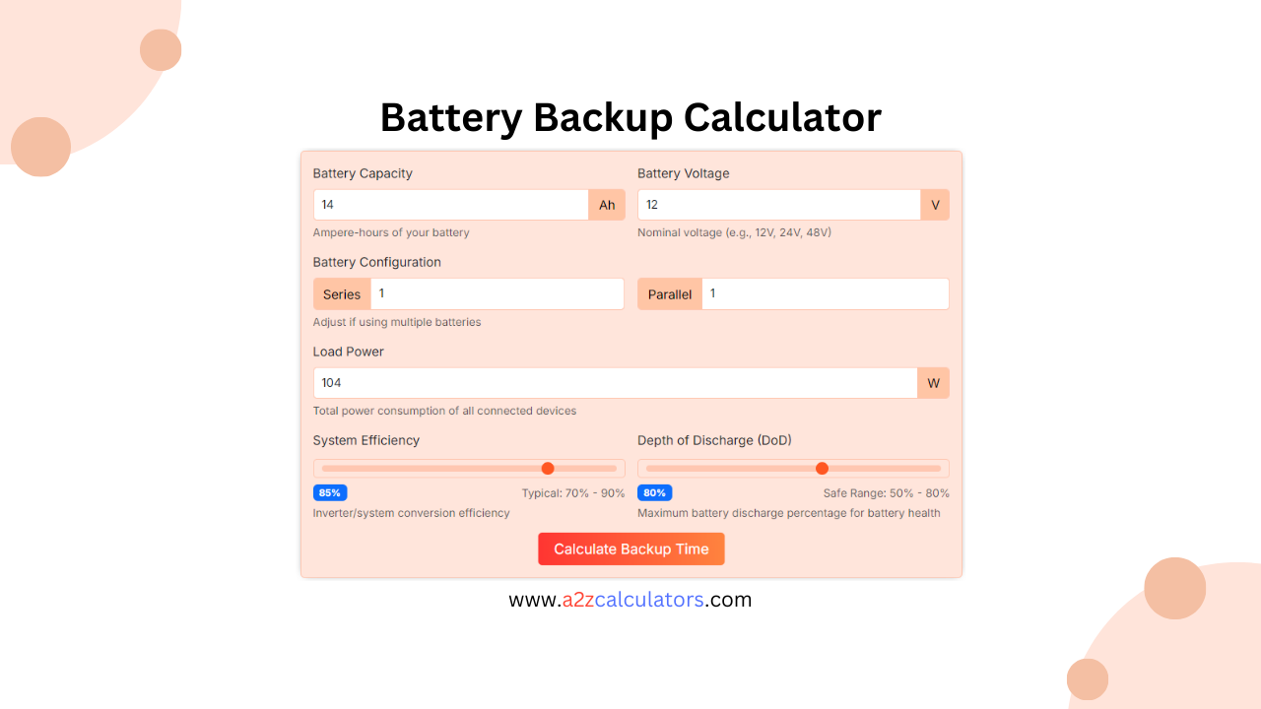The height and width of the screenshot is (709, 1261).
Task: Click the Ah unit label
Action: coord(607,204)
